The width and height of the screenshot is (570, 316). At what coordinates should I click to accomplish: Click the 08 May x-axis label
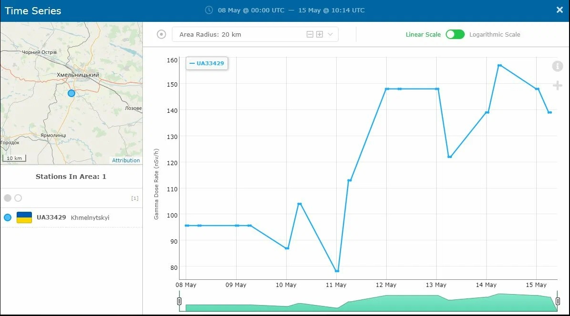[x=186, y=285]
